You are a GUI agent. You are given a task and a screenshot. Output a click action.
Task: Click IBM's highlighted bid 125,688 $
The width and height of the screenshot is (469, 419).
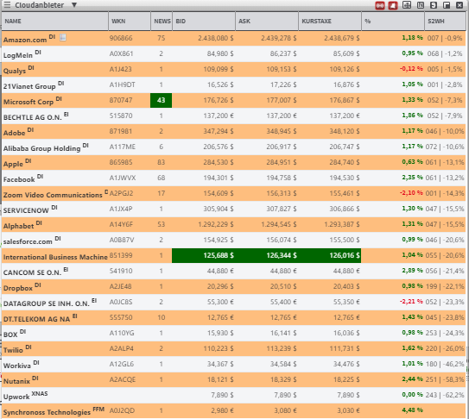pyautogui.click(x=203, y=255)
